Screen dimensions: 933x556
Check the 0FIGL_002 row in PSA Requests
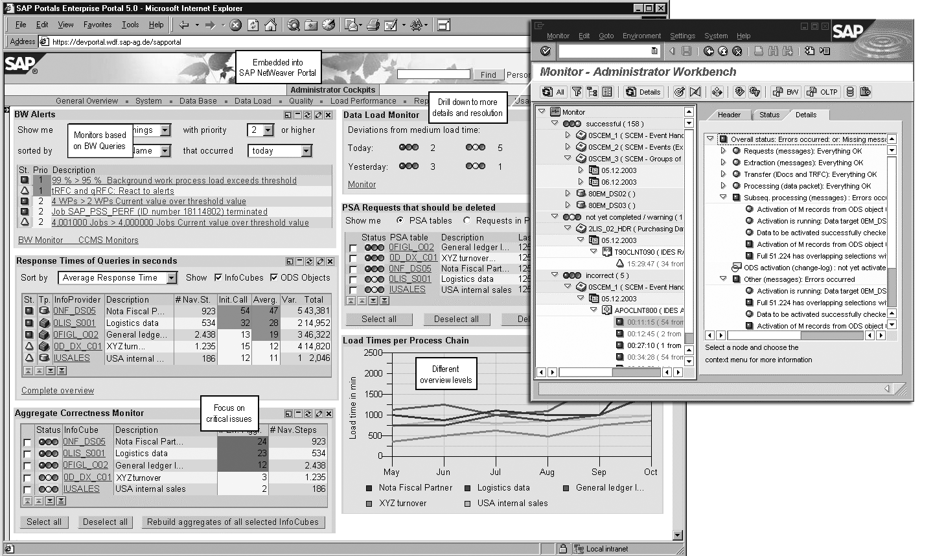coord(352,248)
